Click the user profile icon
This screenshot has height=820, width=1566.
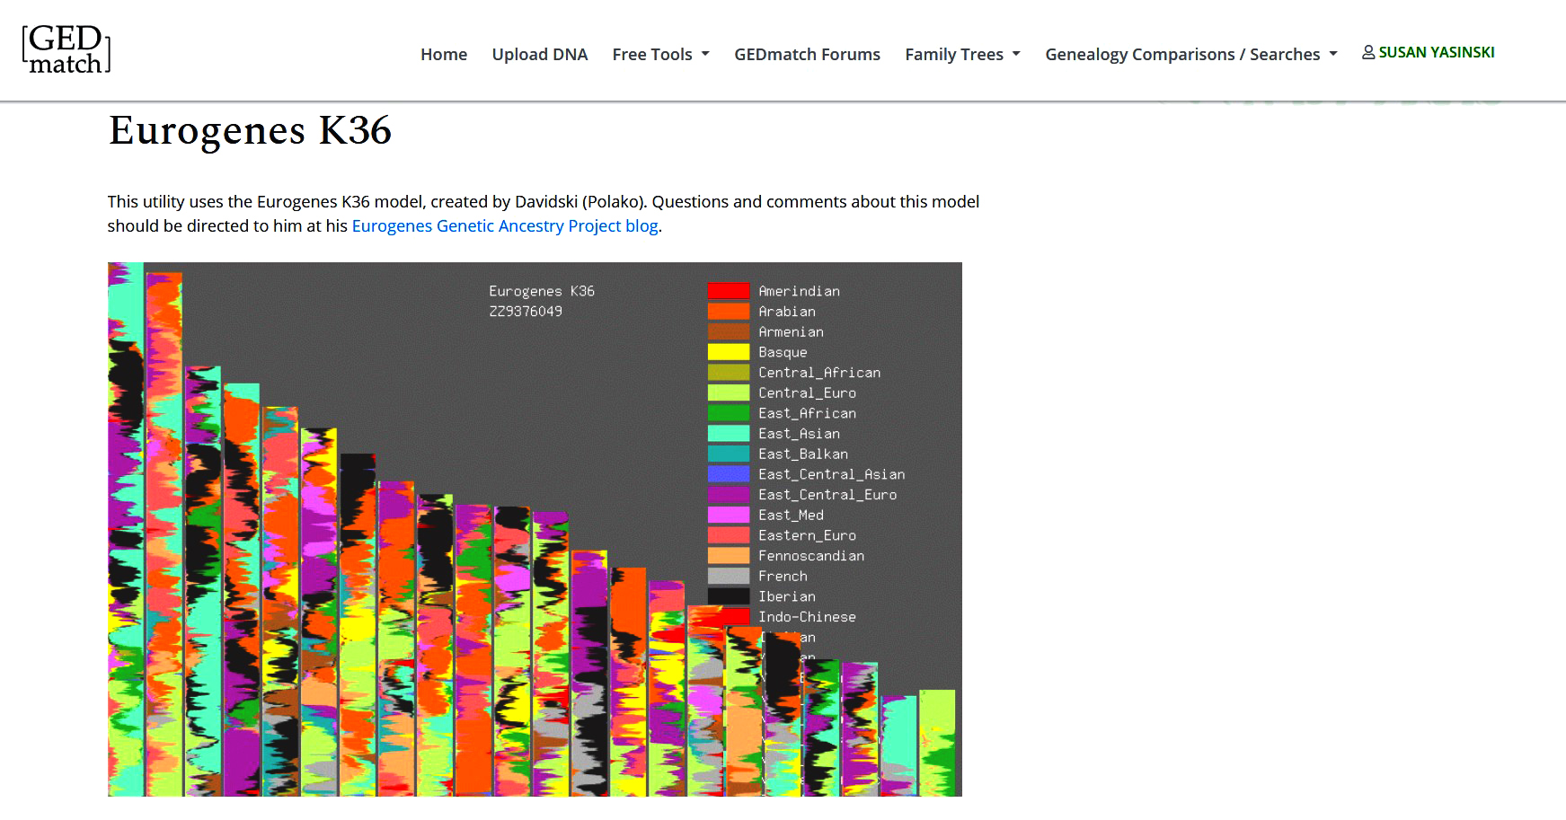coord(1368,52)
